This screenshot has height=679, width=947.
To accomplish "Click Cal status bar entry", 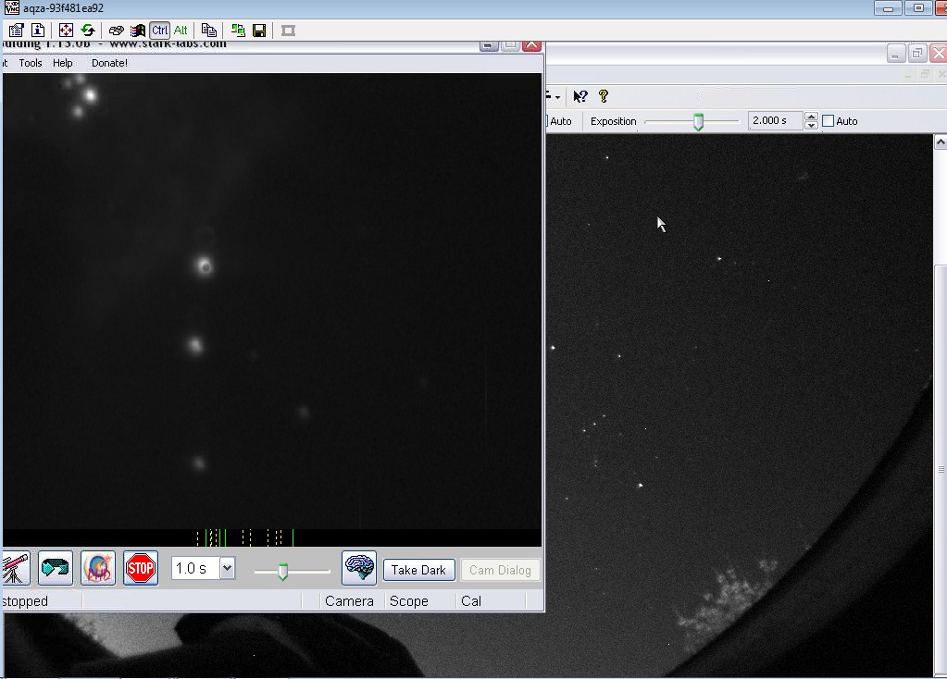I will [x=471, y=601].
